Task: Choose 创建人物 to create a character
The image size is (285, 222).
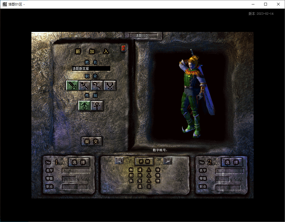Action: click(x=144, y=170)
